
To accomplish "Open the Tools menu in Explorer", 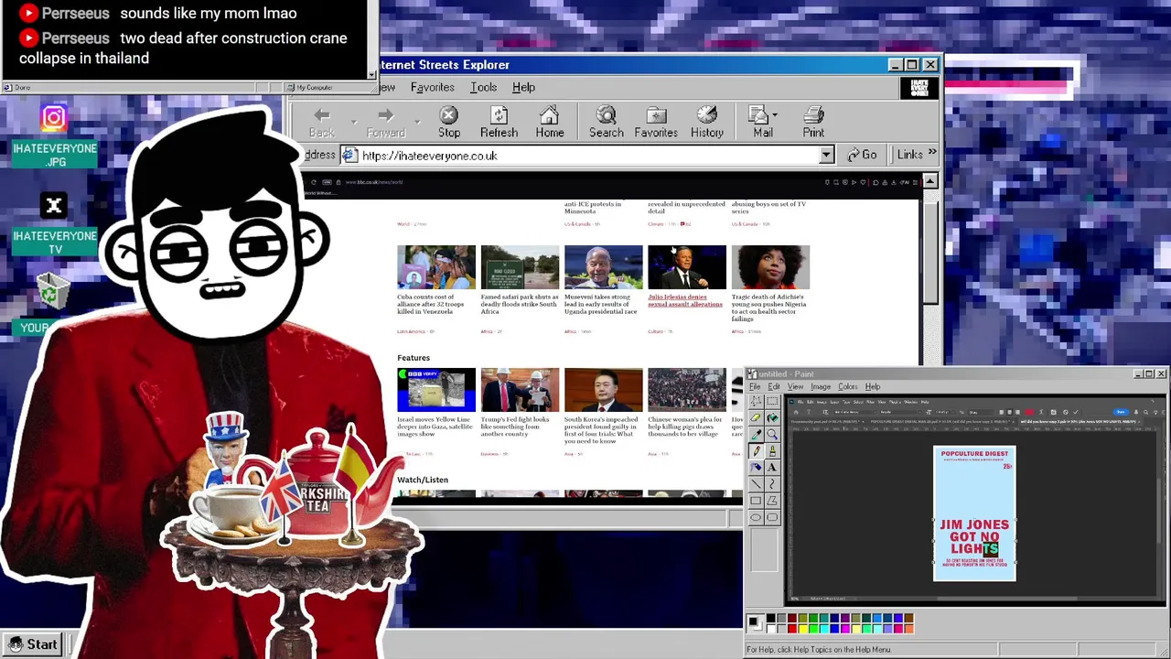I will [483, 87].
